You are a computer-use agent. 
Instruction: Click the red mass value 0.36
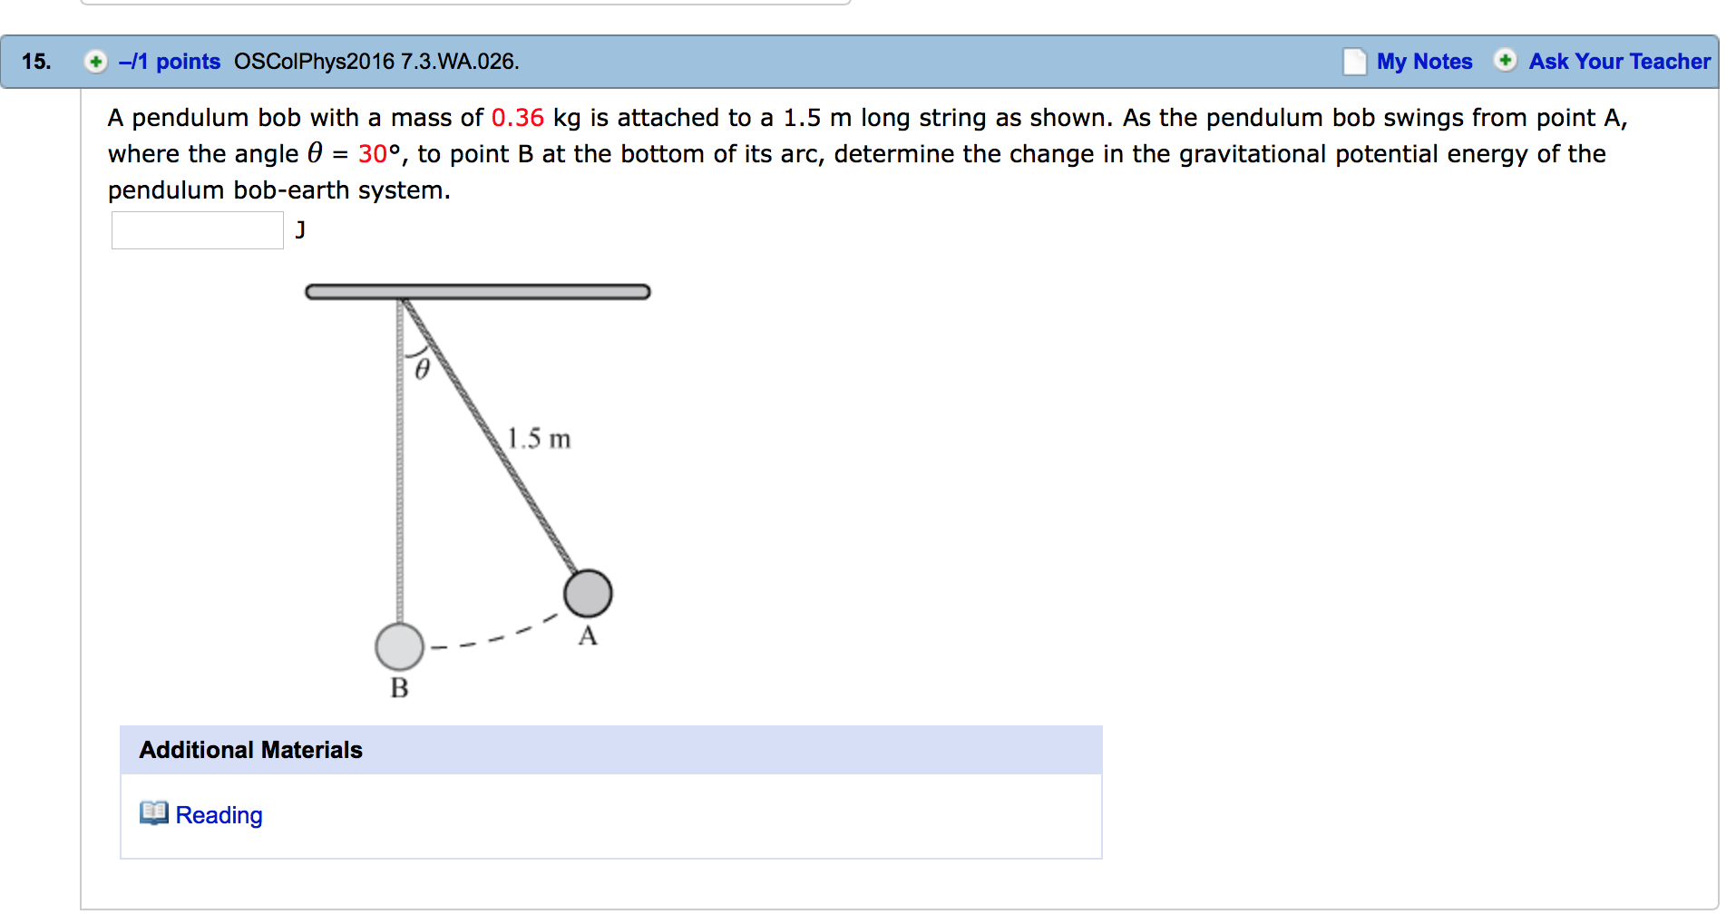(517, 118)
